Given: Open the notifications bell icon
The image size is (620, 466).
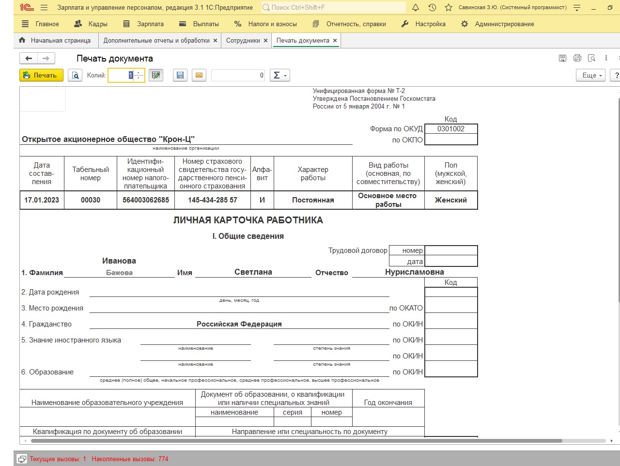Looking at the screenshot, I should pyautogui.click(x=416, y=7).
